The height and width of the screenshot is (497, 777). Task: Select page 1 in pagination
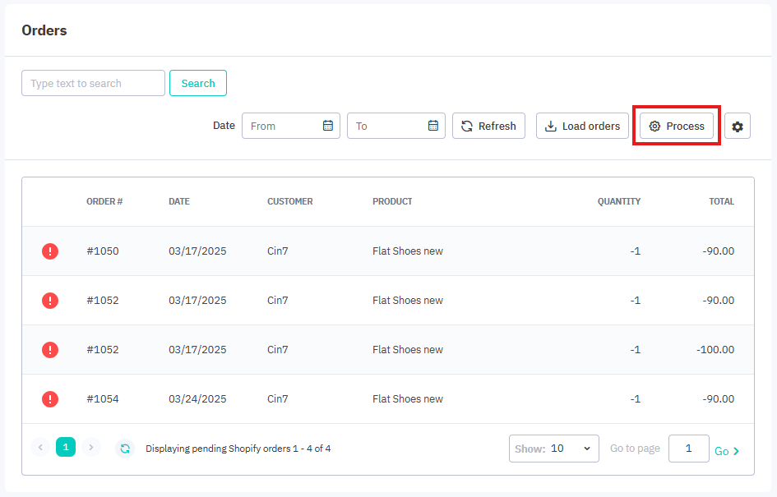click(x=66, y=447)
